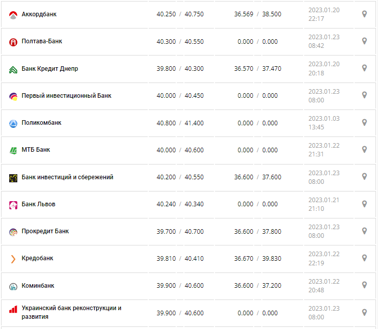Screen dimensions: 378x329
Task: Open Украинский банк реконструкции и развития
Action: 71,312
